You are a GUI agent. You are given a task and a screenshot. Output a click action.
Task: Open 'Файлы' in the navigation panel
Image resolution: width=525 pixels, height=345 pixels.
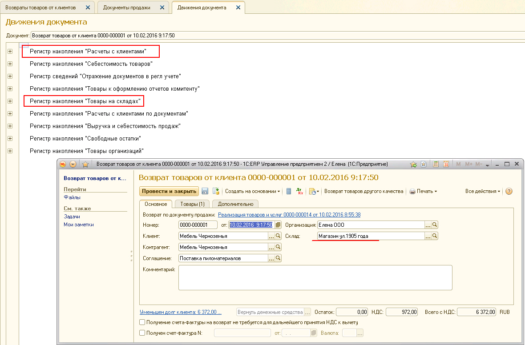point(72,197)
